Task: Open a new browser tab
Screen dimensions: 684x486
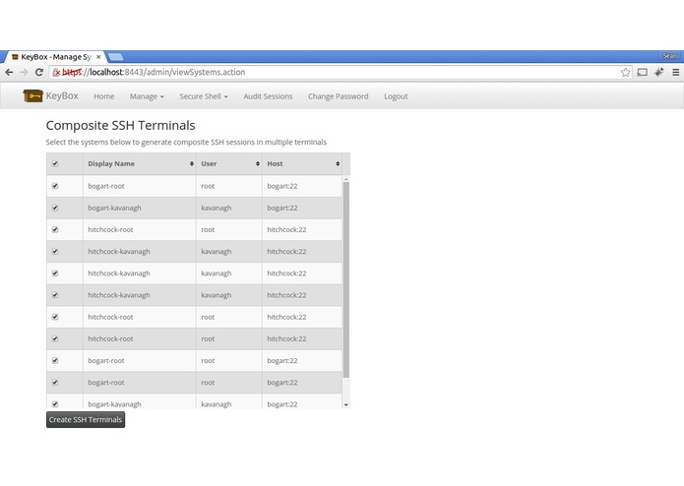Action: pyautogui.click(x=115, y=57)
